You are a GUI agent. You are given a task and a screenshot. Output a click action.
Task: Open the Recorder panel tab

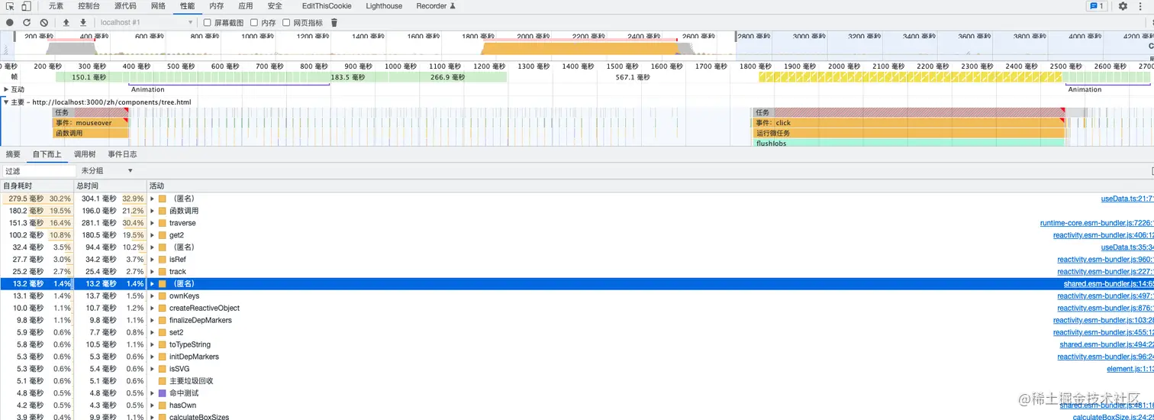(435, 6)
